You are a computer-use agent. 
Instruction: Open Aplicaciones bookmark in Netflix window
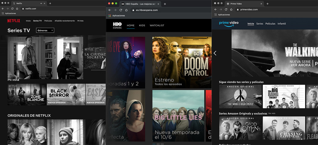click(x=9, y=13)
